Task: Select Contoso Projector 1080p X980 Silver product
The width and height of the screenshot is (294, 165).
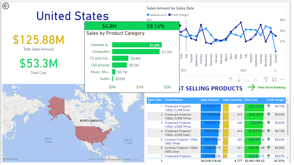Action: [181, 149]
